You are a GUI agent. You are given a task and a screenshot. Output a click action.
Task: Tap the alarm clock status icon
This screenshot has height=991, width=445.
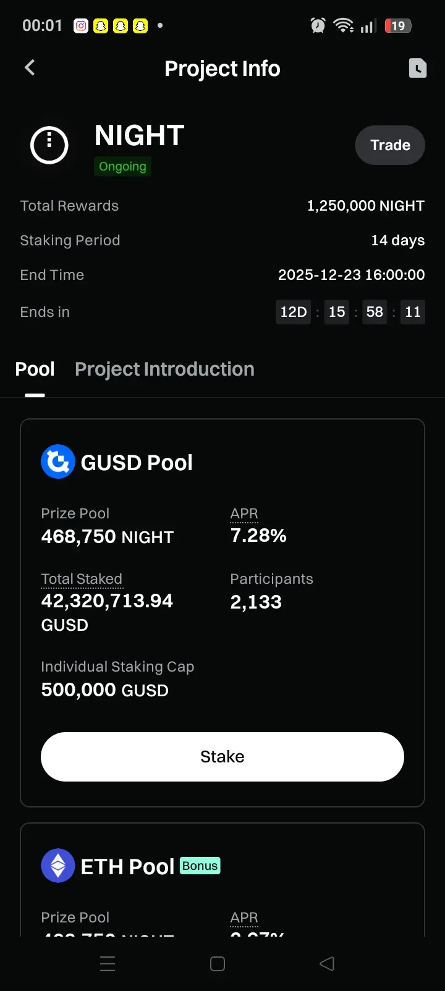(318, 26)
